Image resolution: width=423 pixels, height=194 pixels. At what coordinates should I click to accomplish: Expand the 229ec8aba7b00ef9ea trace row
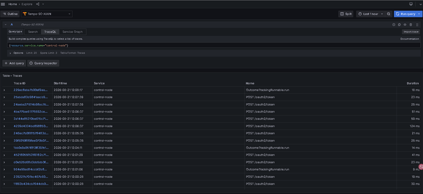click(4, 90)
